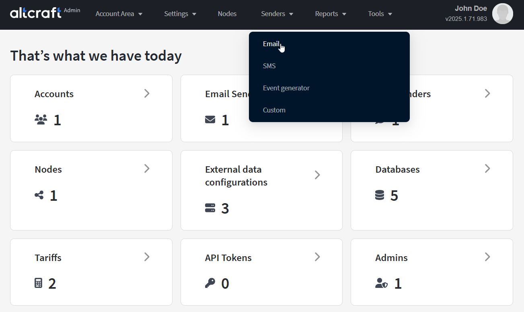Open the Tools dropdown menu
Image resolution: width=524 pixels, height=312 pixels.
(380, 14)
